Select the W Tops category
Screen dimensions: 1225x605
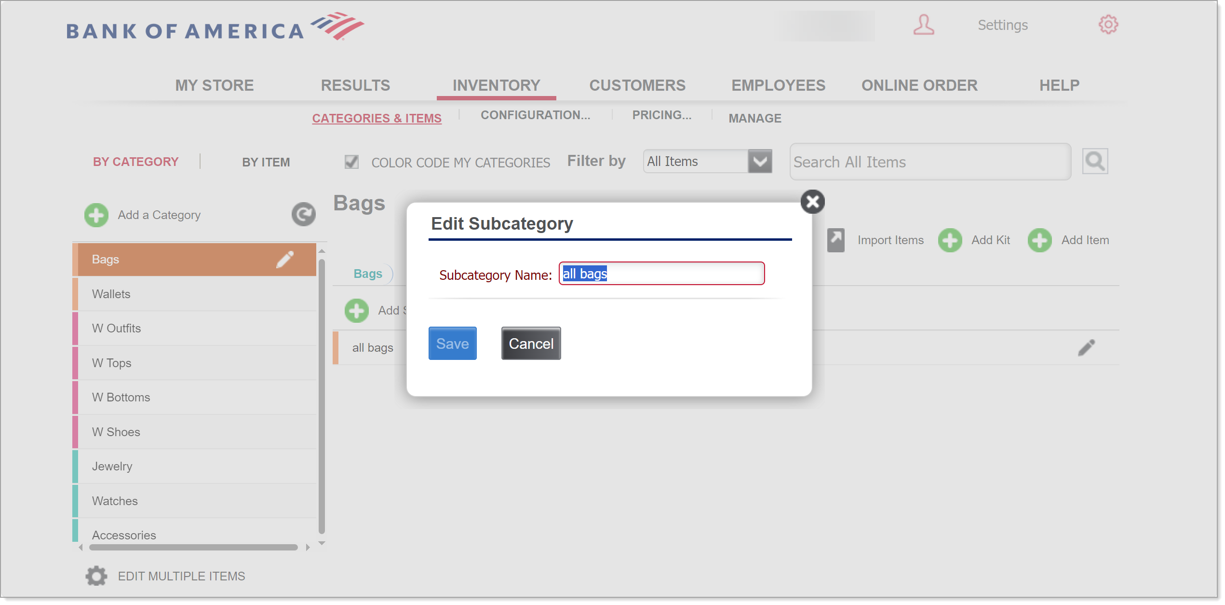tap(195, 363)
